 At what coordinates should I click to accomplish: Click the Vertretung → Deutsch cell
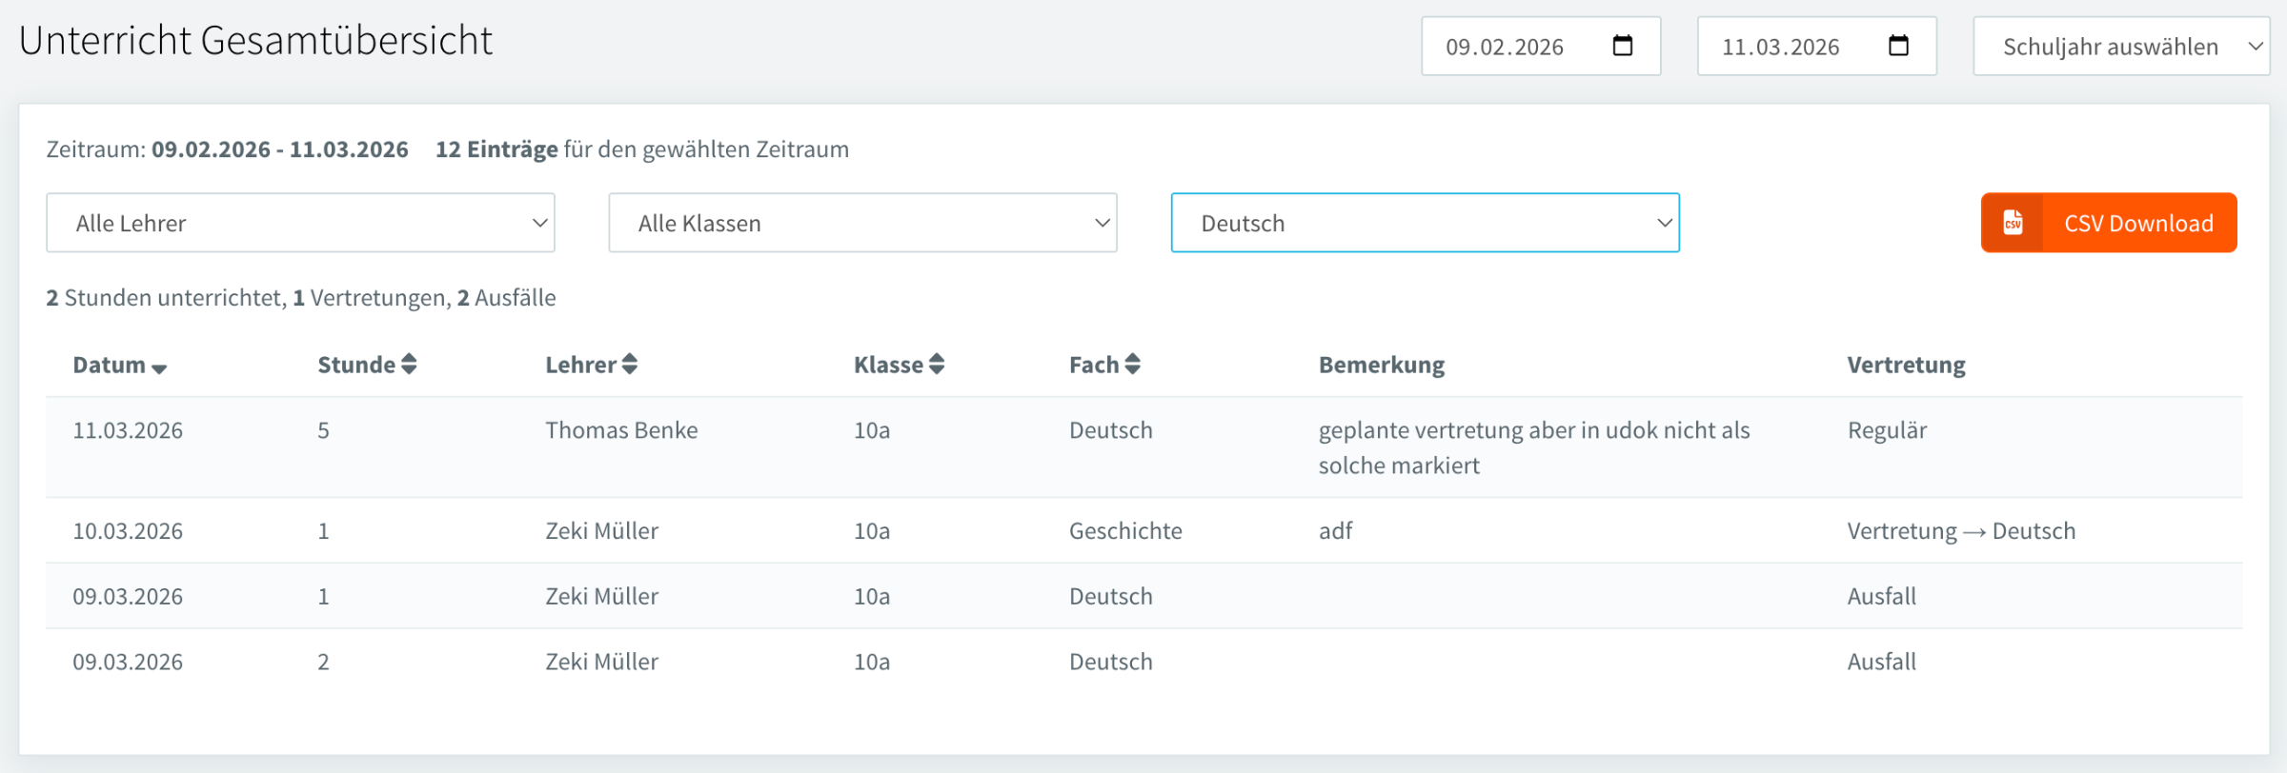pos(1960,531)
